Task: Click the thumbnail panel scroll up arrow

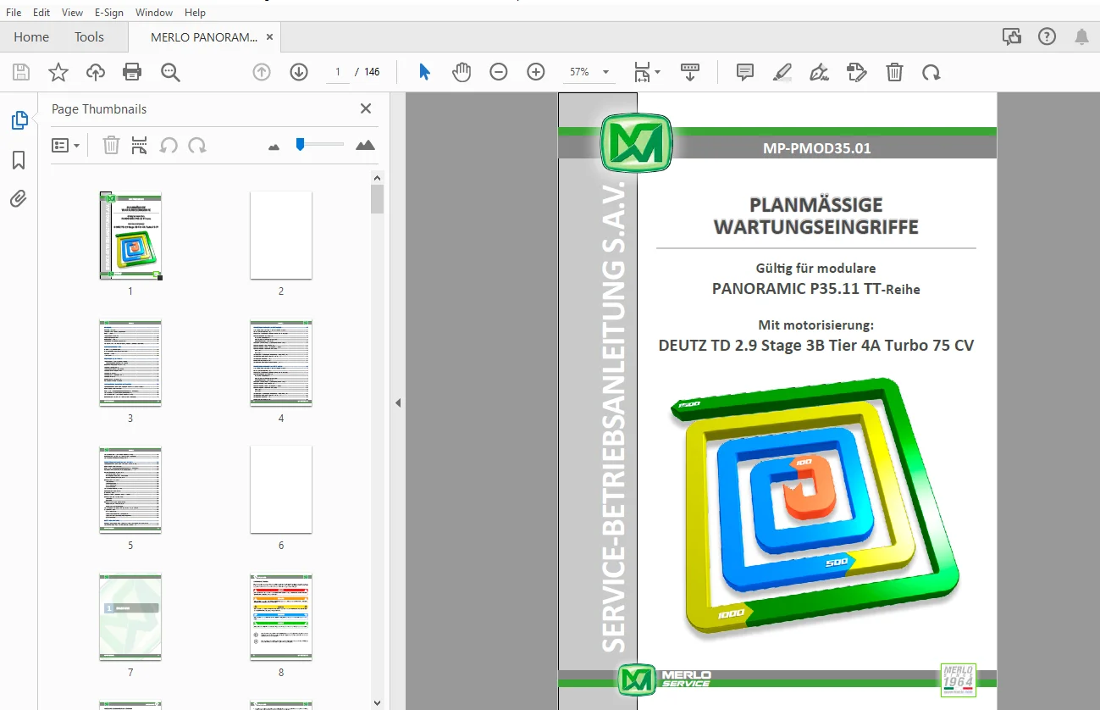Action: coord(378,177)
